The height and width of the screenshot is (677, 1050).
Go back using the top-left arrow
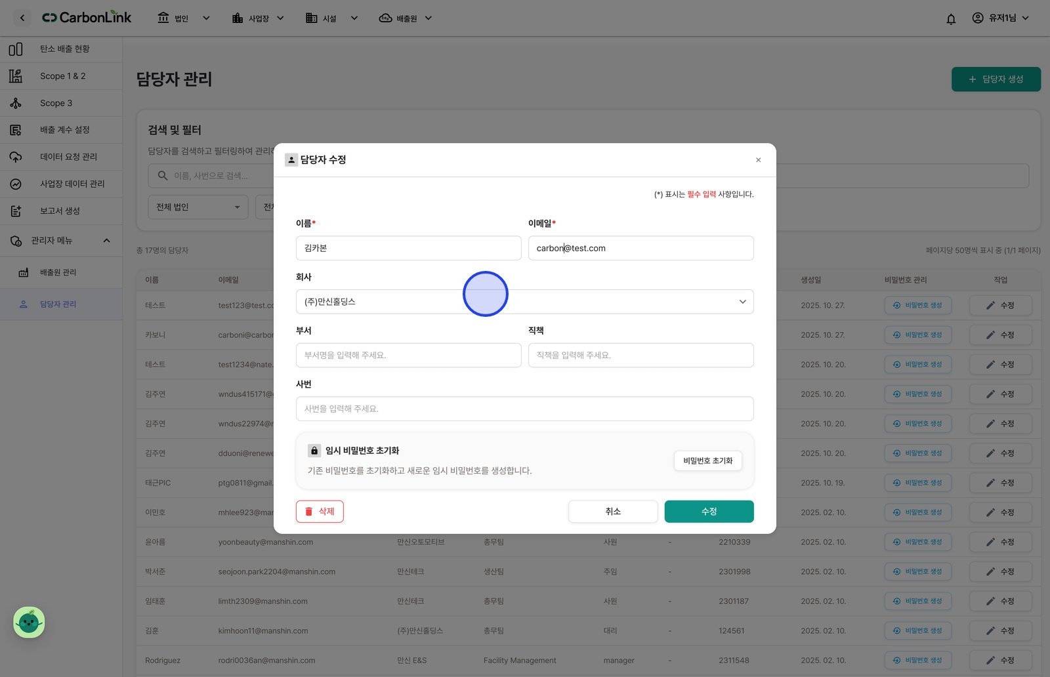click(x=22, y=18)
